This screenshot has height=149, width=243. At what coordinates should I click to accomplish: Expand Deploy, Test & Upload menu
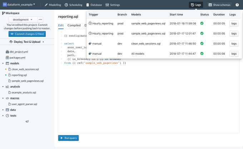point(24,42)
